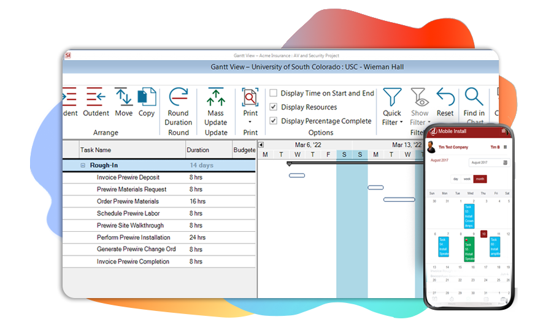The height and width of the screenshot is (322, 535).
Task: Click the Copy icon in the ribbon
Action: 147,96
